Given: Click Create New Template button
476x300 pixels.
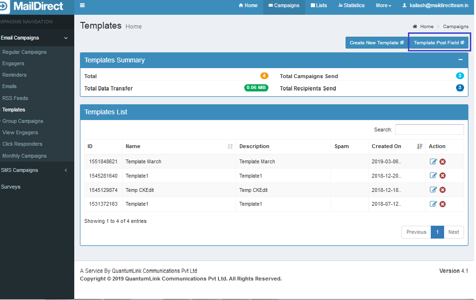Looking at the screenshot, I should [x=377, y=43].
